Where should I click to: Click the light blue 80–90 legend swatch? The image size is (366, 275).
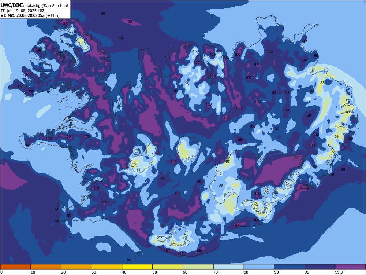coord(259,267)
